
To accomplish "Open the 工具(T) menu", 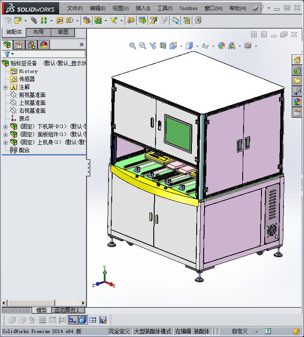I will pos(165,8).
